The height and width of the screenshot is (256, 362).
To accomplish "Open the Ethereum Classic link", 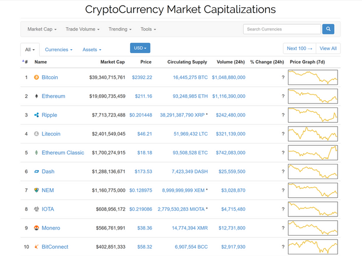I will (63, 153).
